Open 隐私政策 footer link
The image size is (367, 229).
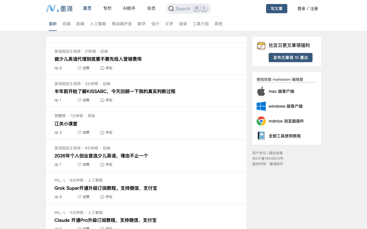pos(276,153)
